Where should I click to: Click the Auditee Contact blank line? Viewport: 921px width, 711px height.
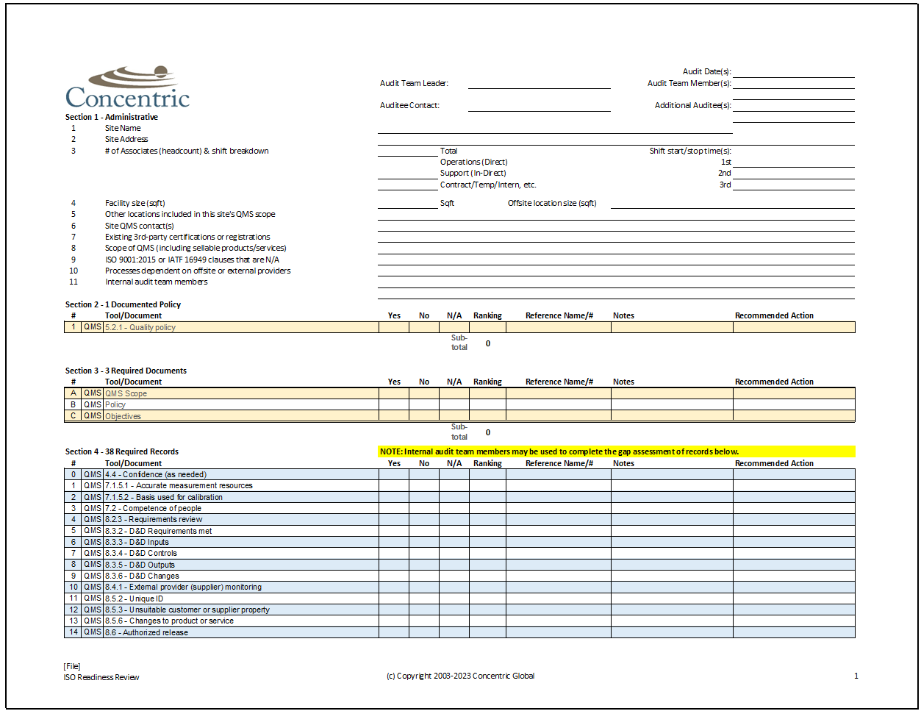(539, 106)
